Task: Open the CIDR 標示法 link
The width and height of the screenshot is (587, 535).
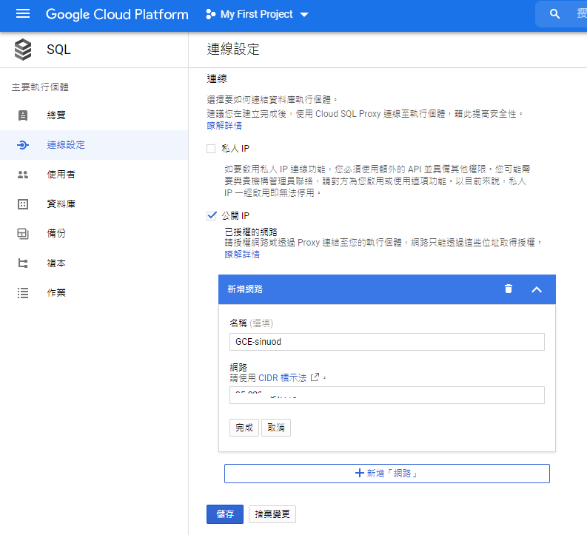Action: pyautogui.click(x=283, y=378)
